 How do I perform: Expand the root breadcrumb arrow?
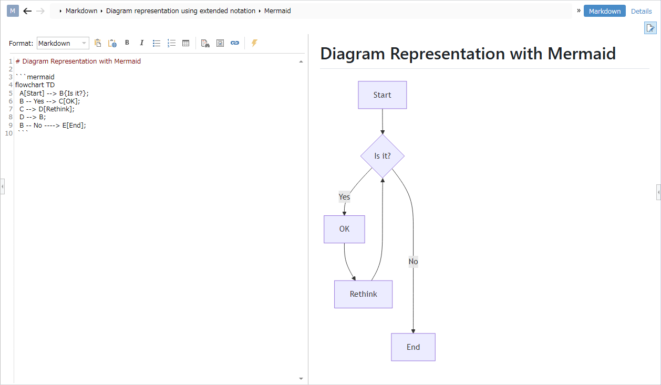coord(61,11)
